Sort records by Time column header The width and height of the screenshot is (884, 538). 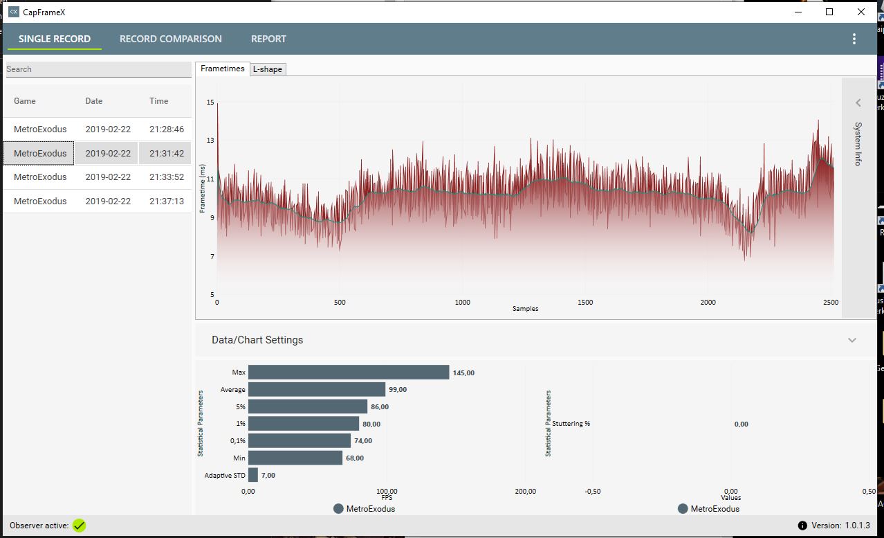tap(159, 101)
